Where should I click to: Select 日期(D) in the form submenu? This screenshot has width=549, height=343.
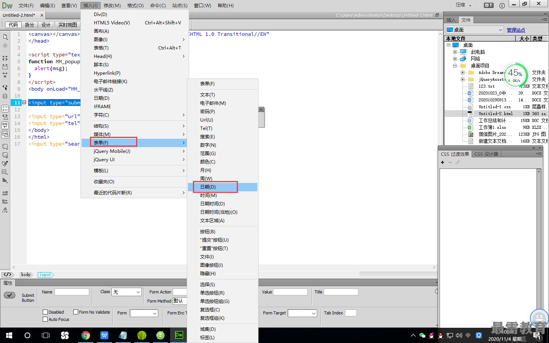point(223,187)
